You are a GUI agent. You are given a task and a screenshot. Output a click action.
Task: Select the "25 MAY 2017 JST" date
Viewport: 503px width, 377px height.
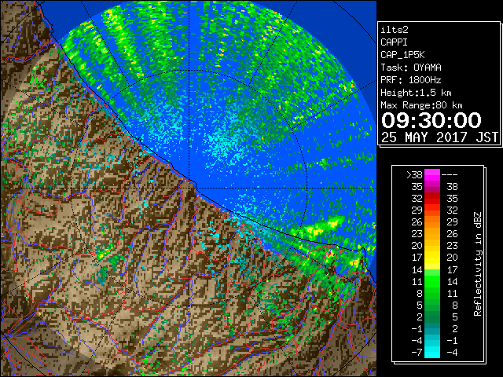point(439,137)
